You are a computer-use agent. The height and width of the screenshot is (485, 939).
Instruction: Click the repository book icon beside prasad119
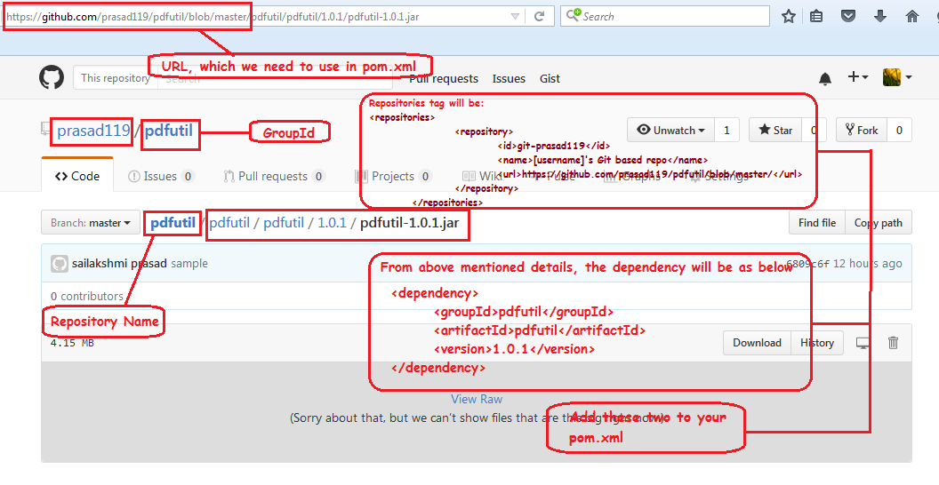click(47, 128)
